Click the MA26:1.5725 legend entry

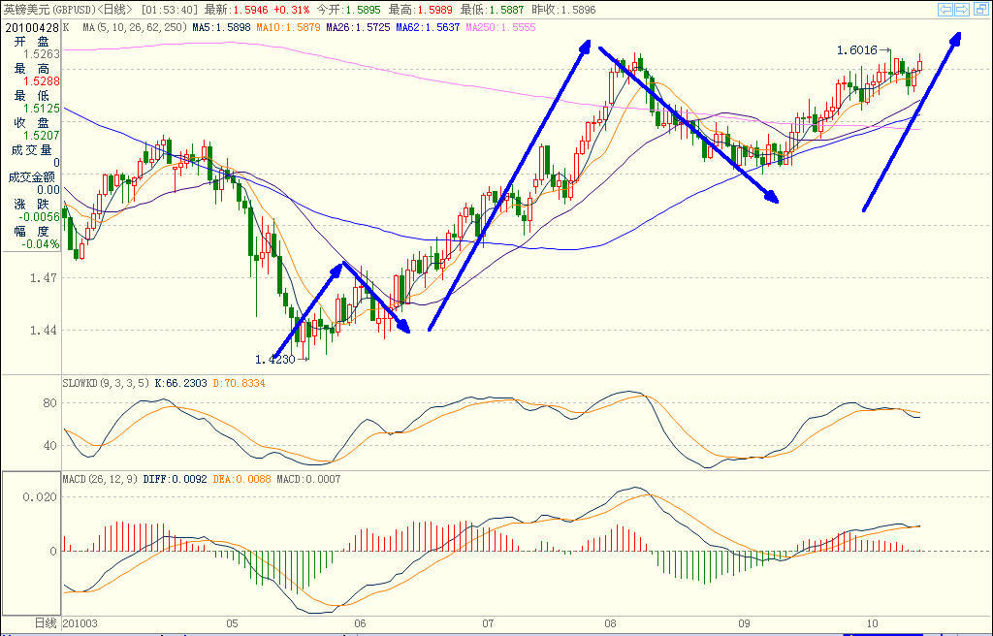tap(359, 28)
